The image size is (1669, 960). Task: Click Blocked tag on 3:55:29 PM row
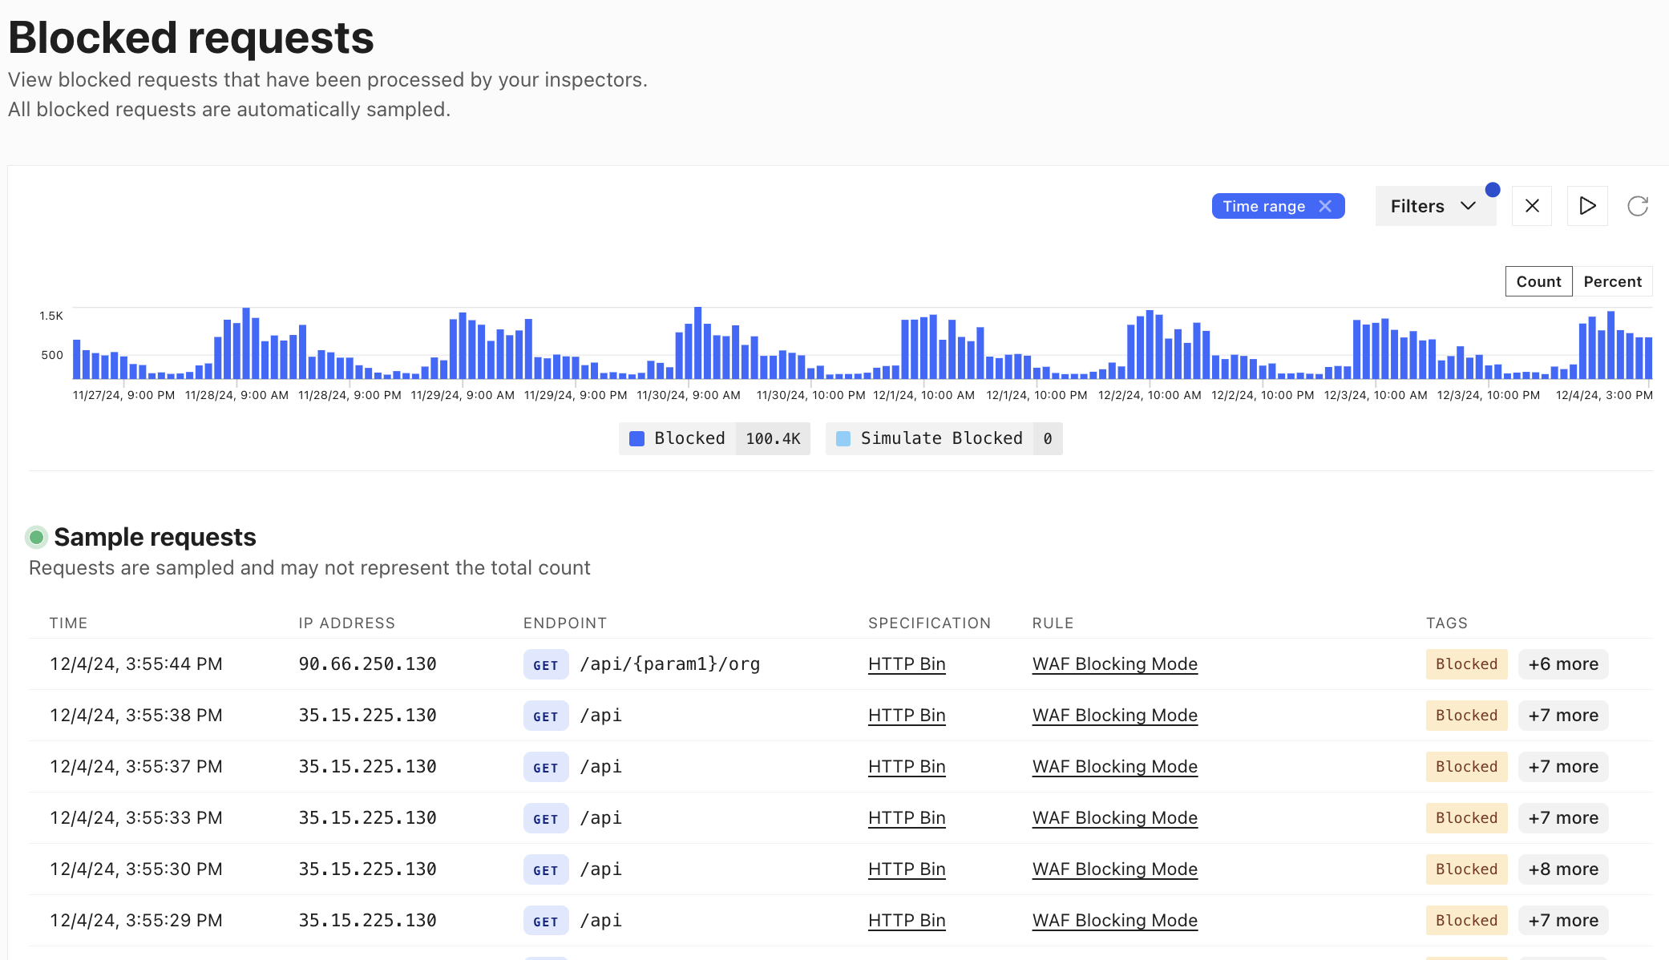tap(1465, 921)
